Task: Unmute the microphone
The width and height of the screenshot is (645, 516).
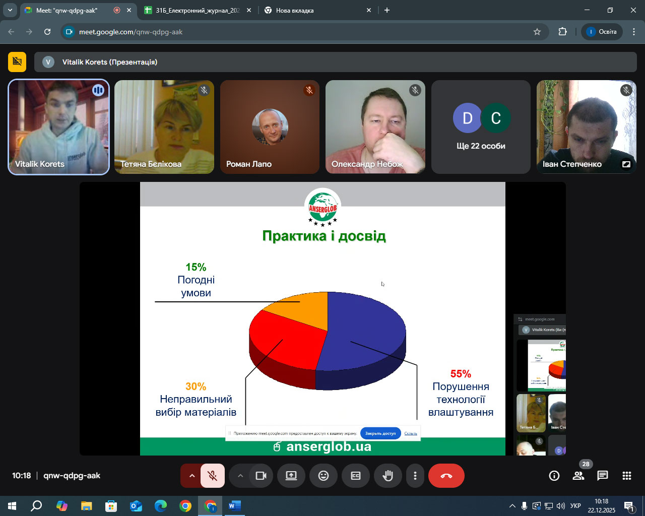Action: tap(213, 476)
